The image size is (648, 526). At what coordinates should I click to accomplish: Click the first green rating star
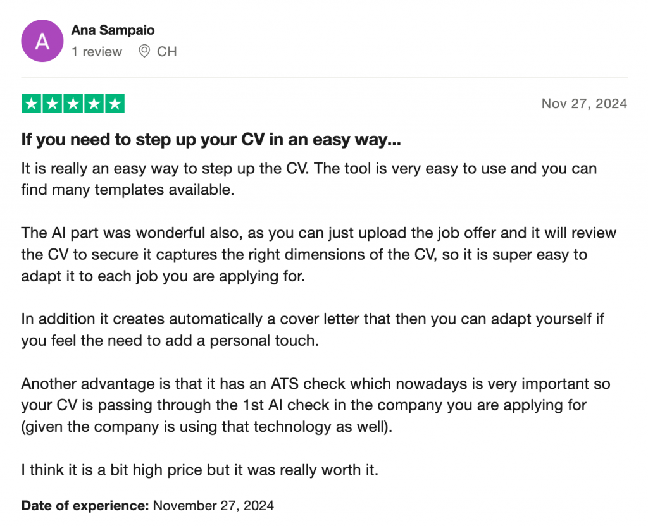click(x=32, y=104)
